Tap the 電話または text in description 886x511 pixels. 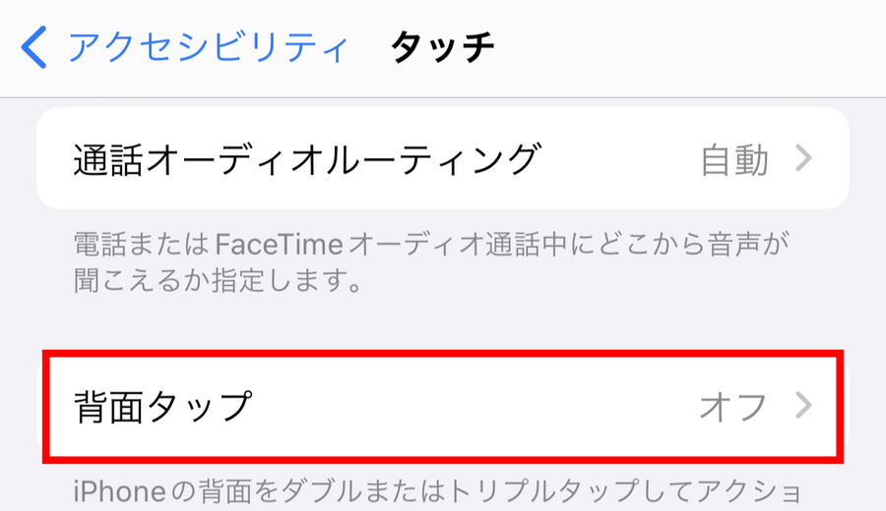tap(130, 243)
